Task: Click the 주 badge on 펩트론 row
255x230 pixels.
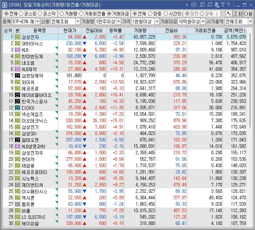Action: (17, 204)
